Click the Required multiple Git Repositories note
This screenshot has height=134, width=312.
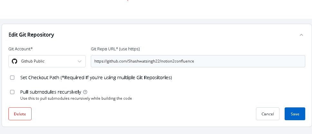116,78
